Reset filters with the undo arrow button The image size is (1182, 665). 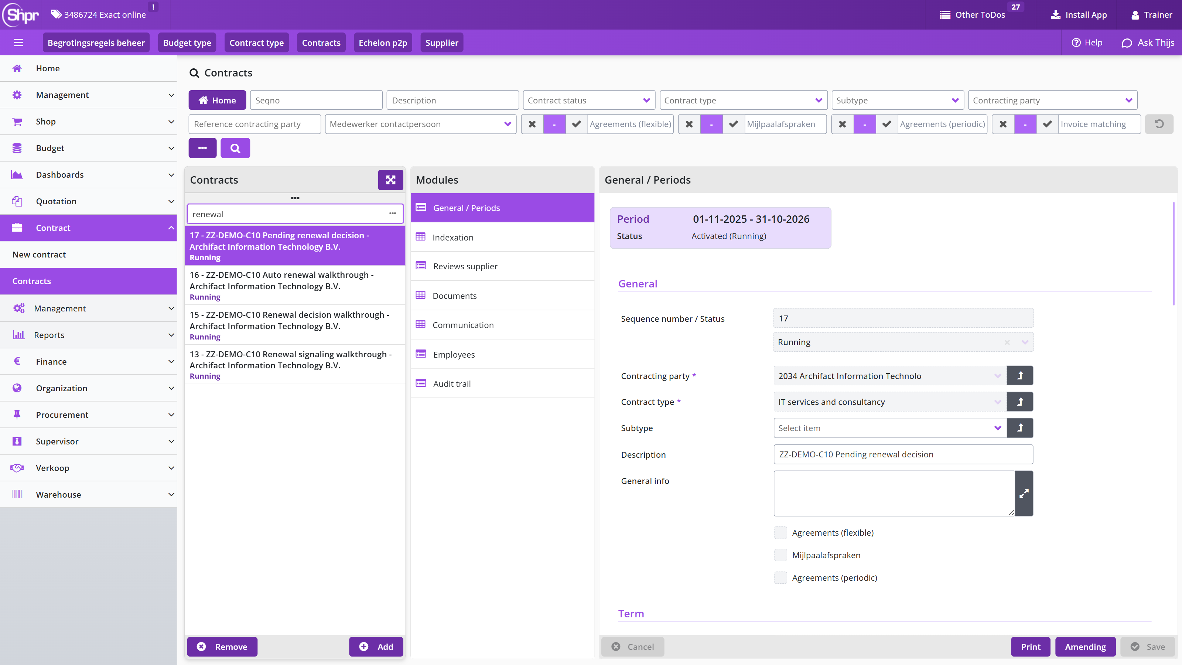pyautogui.click(x=1159, y=124)
